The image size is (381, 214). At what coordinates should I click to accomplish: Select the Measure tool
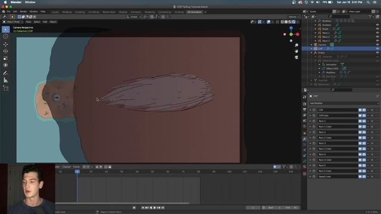5,80
